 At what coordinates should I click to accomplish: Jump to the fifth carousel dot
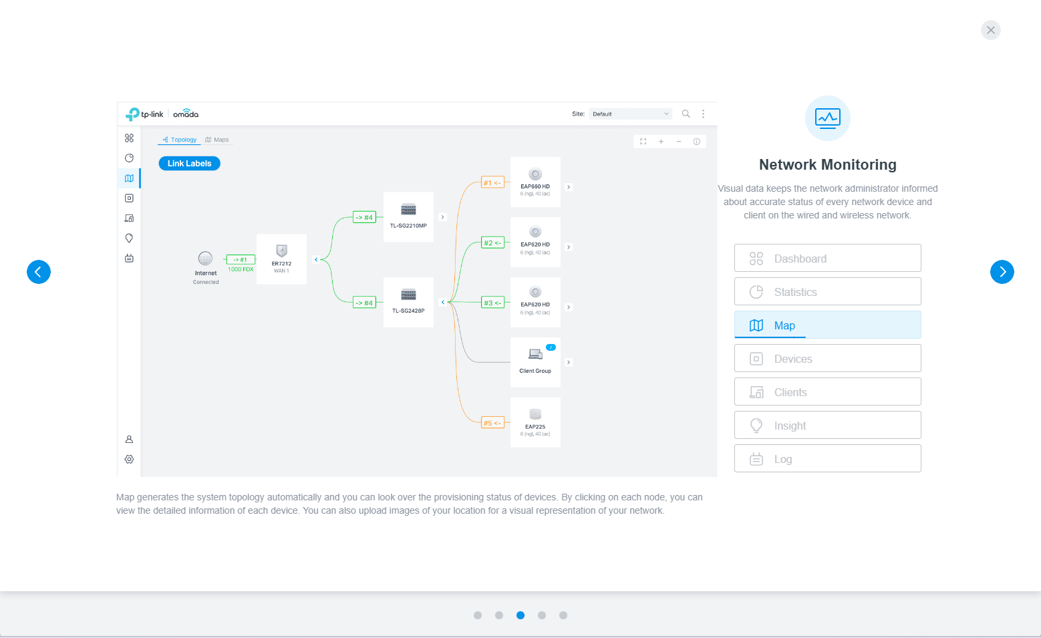[x=563, y=615]
